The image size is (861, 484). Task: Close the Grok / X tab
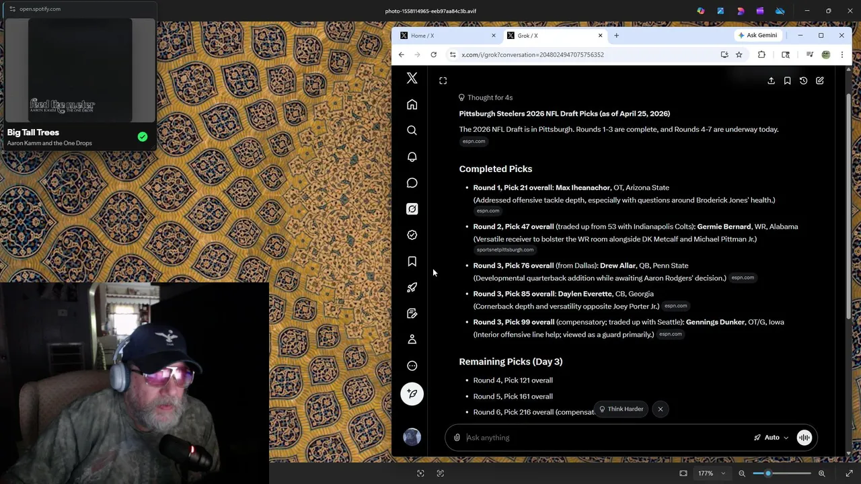click(600, 36)
